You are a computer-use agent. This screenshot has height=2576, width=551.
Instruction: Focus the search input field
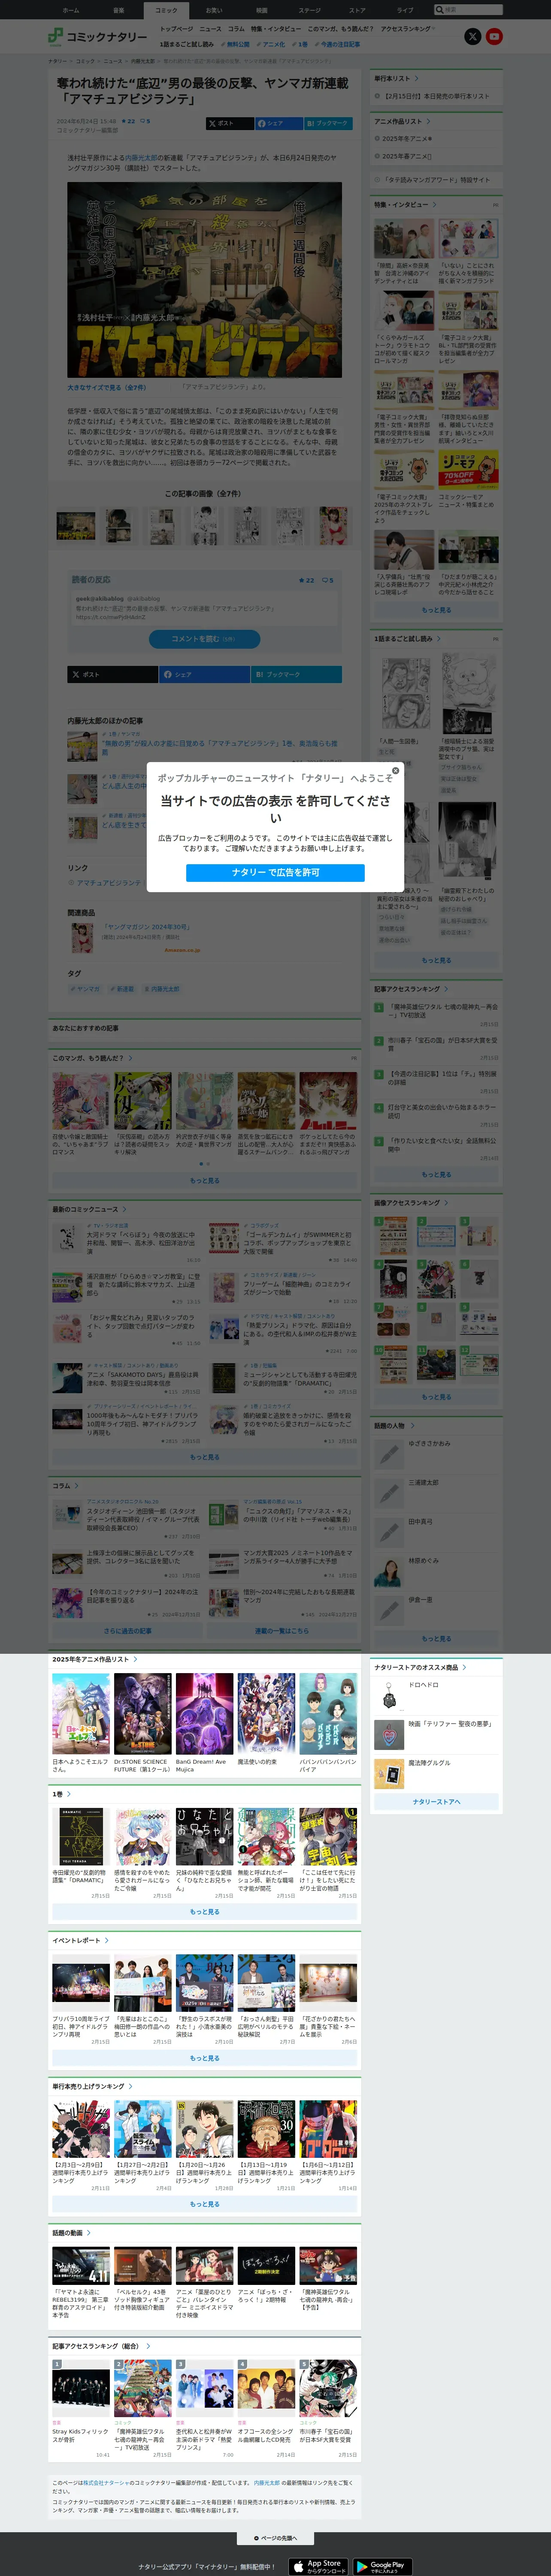473,10
